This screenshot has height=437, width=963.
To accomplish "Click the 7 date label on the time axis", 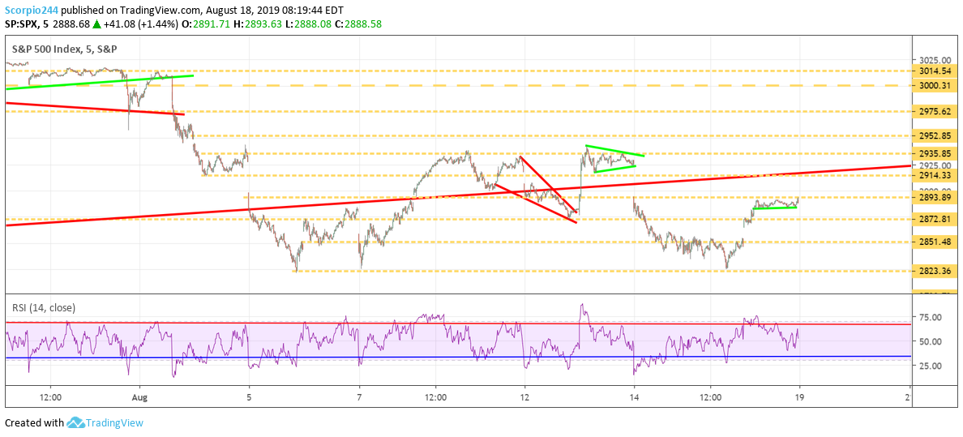I will (359, 397).
